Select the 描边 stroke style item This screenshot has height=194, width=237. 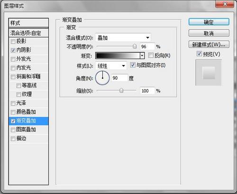pyautogui.click(x=28, y=139)
